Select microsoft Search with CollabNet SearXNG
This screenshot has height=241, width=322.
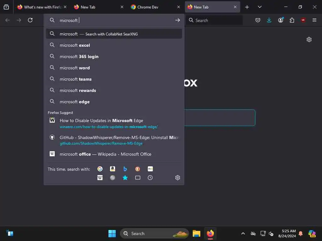pos(114,34)
